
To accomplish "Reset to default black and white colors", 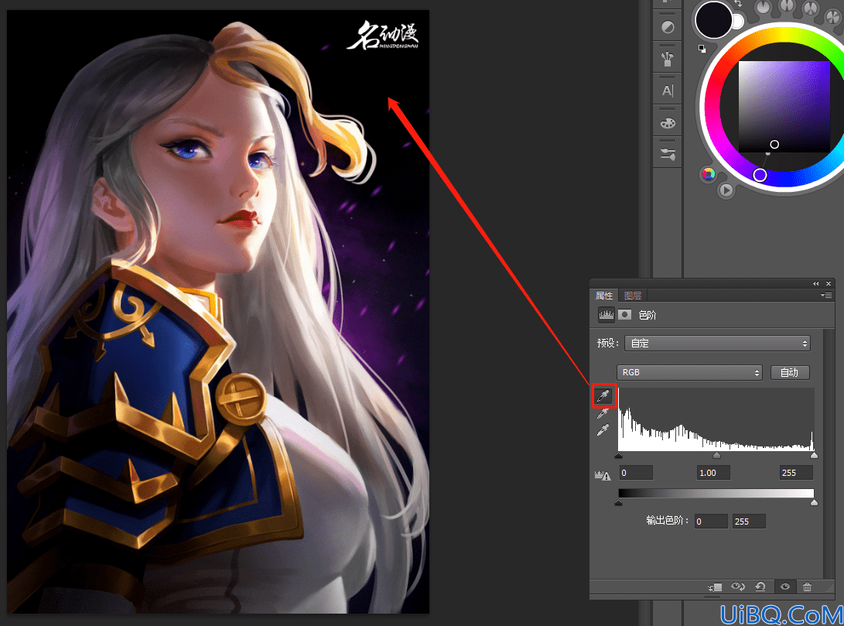I will tap(702, 49).
